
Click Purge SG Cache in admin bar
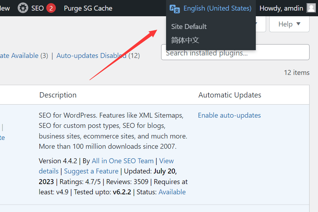click(x=88, y=8)
